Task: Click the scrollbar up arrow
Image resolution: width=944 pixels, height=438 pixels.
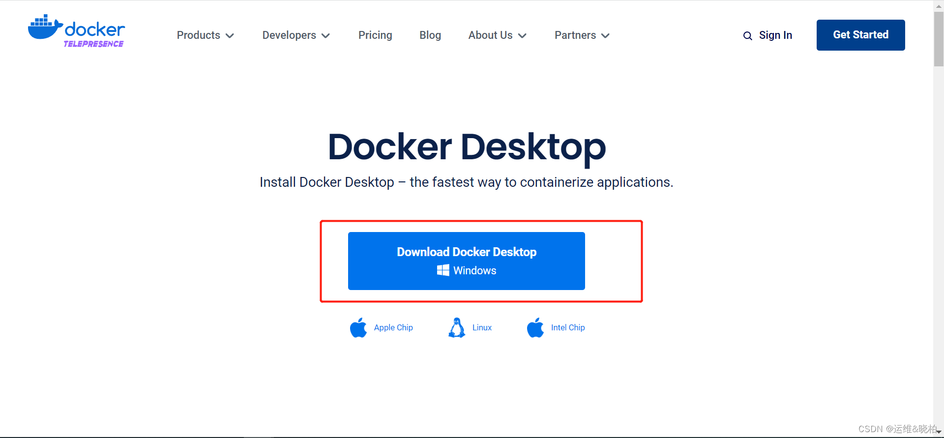Action: click(x=939, y=5)
